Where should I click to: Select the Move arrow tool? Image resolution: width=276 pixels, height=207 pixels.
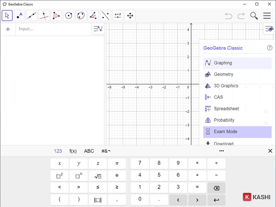pyautogui.click(x=7, y=16)
